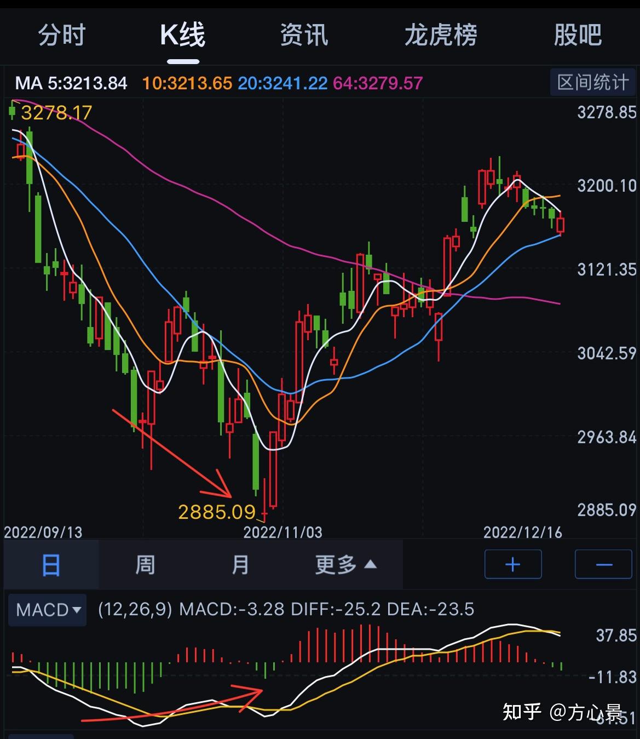Open the 股吧 section

coord(577,35)
